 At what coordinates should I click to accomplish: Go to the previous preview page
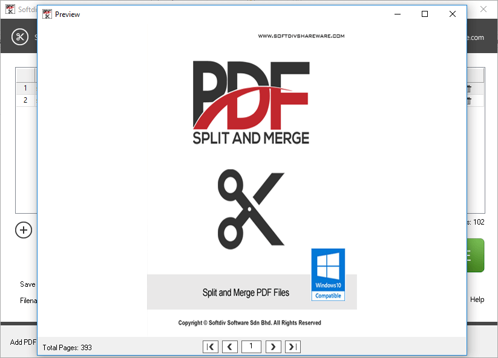[x=230, y=347]
